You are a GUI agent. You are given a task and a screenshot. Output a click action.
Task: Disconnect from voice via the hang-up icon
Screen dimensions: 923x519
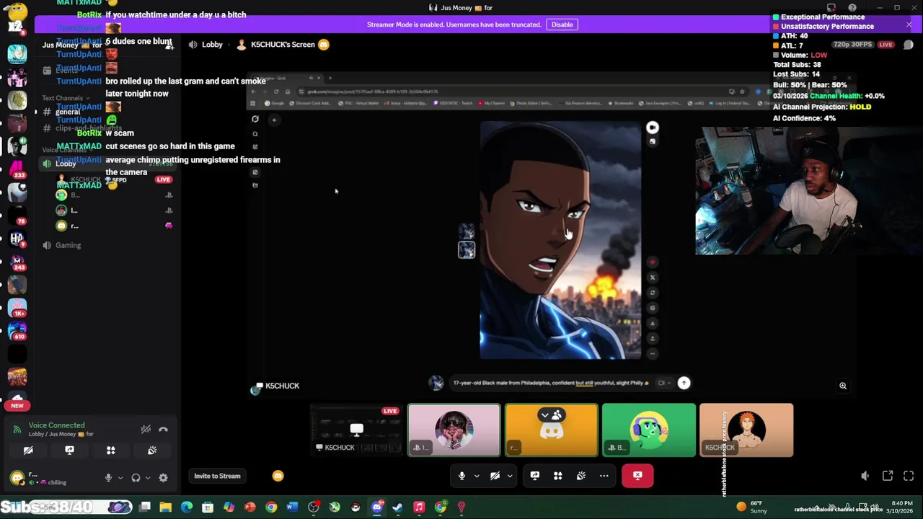coord(163,430)
